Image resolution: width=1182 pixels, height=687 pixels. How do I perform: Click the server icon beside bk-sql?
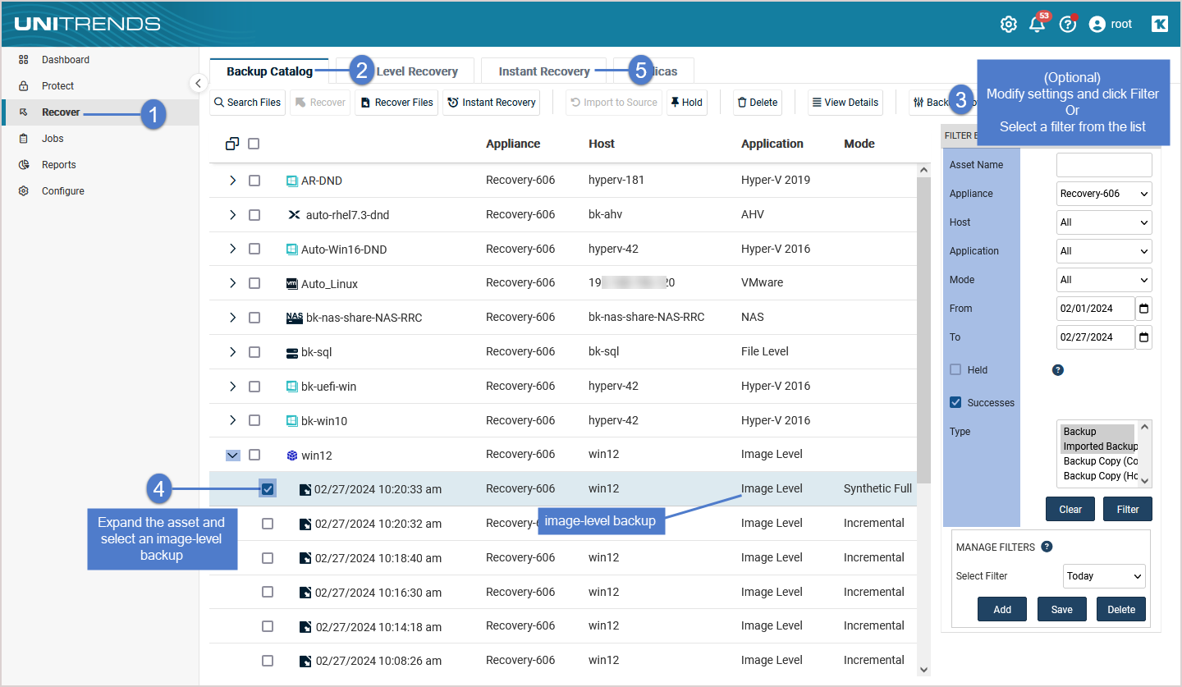click(291, 353)
